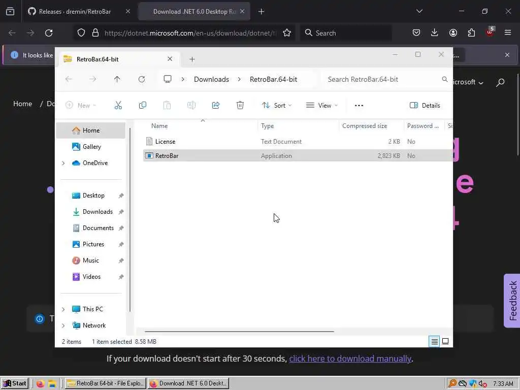Expand the Network tree node
This screenshot has width=520, height=390.
coord(63,326)
